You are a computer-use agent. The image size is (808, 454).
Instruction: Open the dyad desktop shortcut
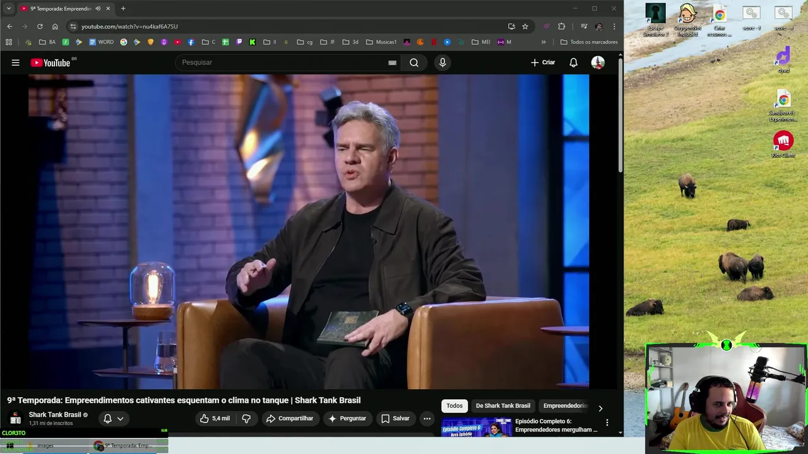pos(783,60)
